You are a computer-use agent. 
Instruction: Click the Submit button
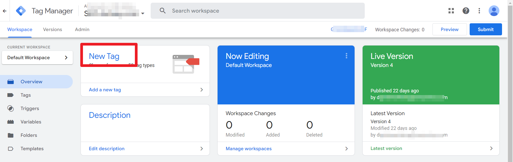pos(485,29)
